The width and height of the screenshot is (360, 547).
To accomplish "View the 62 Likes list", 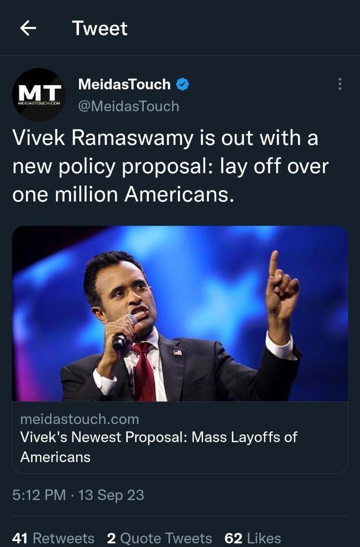I will tap(253, 538).
